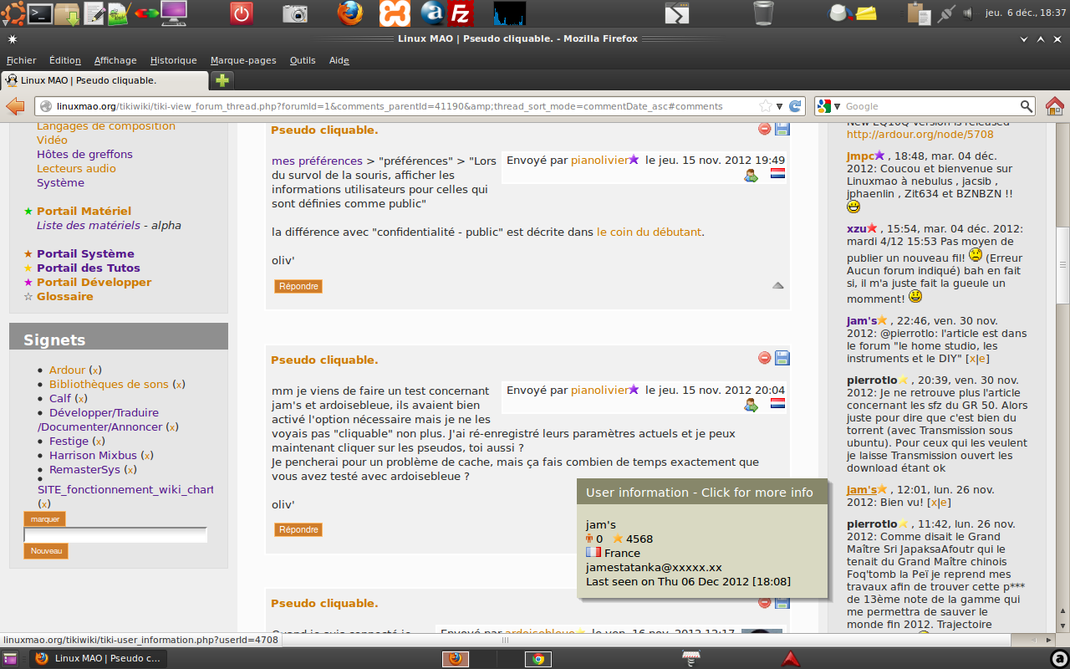Open the Affichage menu
This screenshot has height=669, width=1070.
pyautogui.click(x=115, y=60)
